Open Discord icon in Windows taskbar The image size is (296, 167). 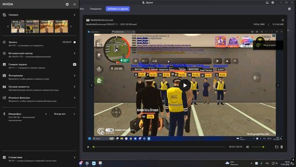point(81,163)
